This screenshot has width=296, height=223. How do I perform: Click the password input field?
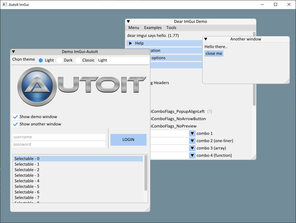coord(59,144)
